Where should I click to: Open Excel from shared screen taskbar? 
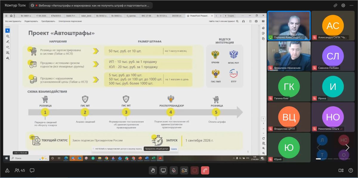coord(154,158)
